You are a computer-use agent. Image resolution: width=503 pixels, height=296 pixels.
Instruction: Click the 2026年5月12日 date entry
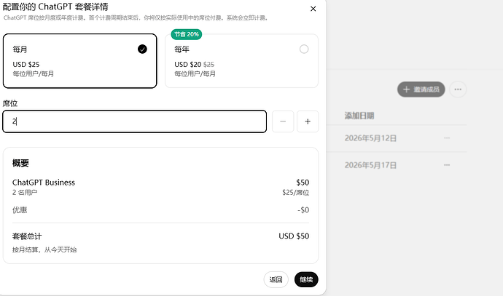click(x=370, y=138)
